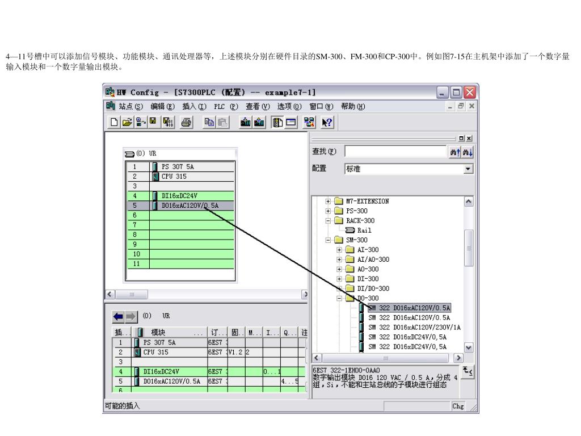This screenshot has width=581, height=436.
Task: Click inside the 查找 search field
Action: (395, 151)
